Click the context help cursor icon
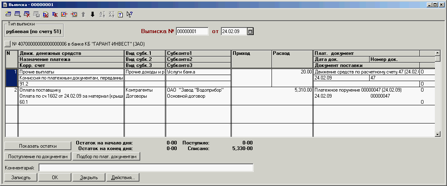The image size is (447, 186). point(130,15)
